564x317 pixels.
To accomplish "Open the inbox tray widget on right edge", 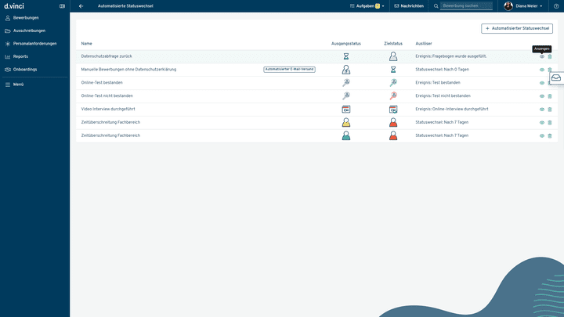I will [x=555, y=78].
